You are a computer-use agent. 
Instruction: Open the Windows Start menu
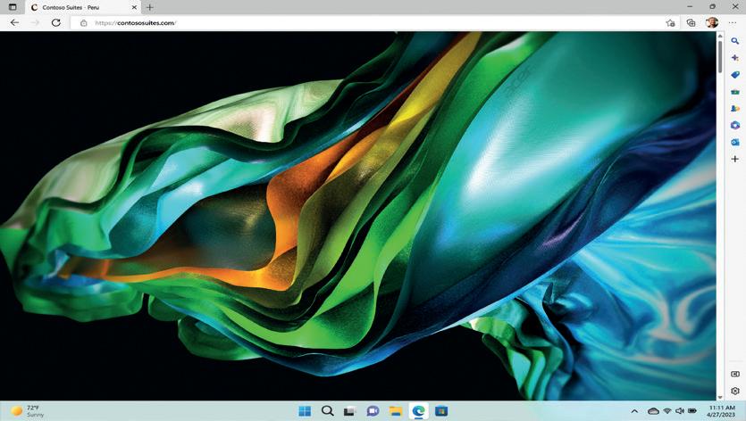coord(305,411)
